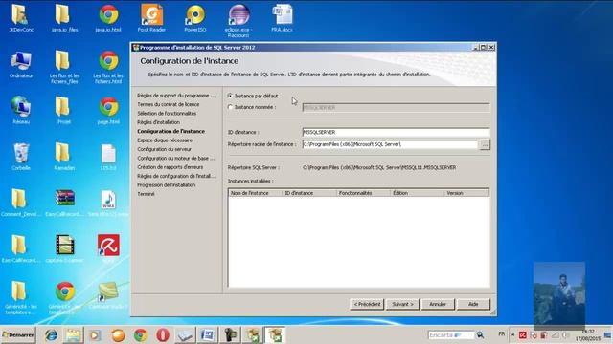Select "Création de rapports d'erreurs" step
Image resolution: width=613 pixels, height=344 pixels.
click(170, 167)
